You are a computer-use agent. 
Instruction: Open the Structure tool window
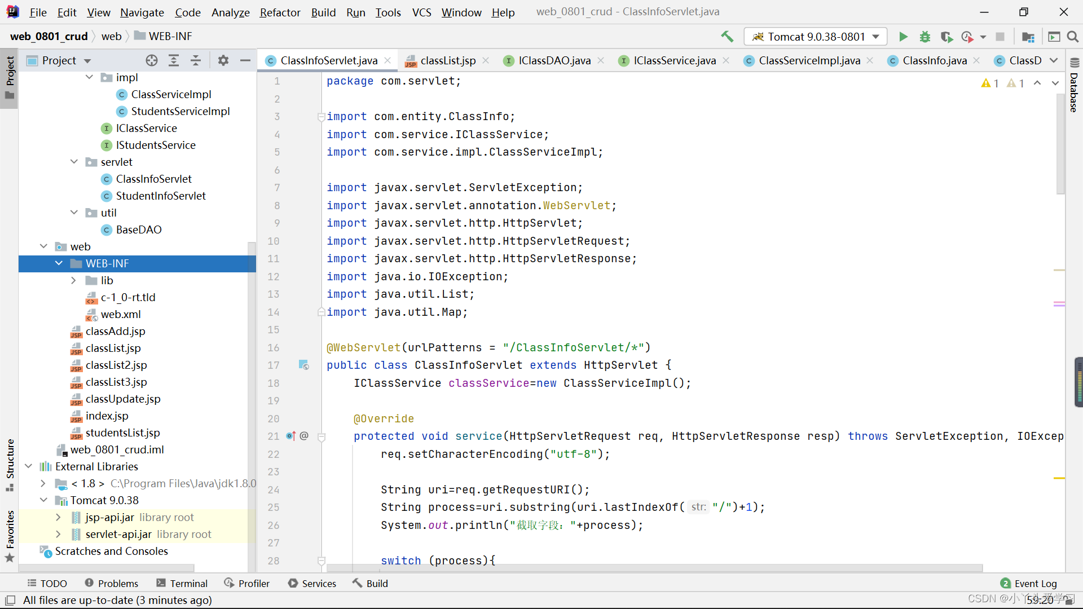click(x=10, y=465)
